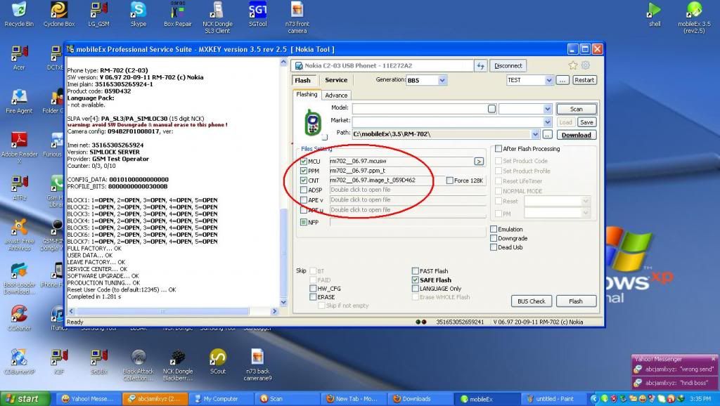Uncheck the SAFE Flash option

pos(415,280)
